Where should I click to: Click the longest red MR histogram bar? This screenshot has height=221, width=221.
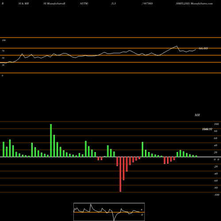click(x=120, y=174)
